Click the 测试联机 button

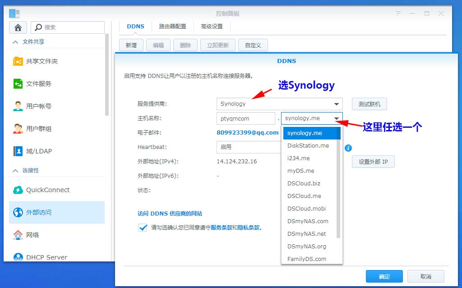click(x=369, y=104)
